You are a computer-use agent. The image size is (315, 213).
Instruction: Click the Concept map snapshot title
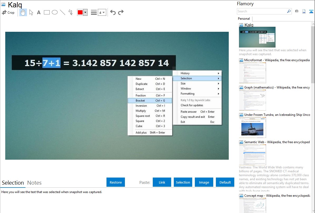click(277, 195)
